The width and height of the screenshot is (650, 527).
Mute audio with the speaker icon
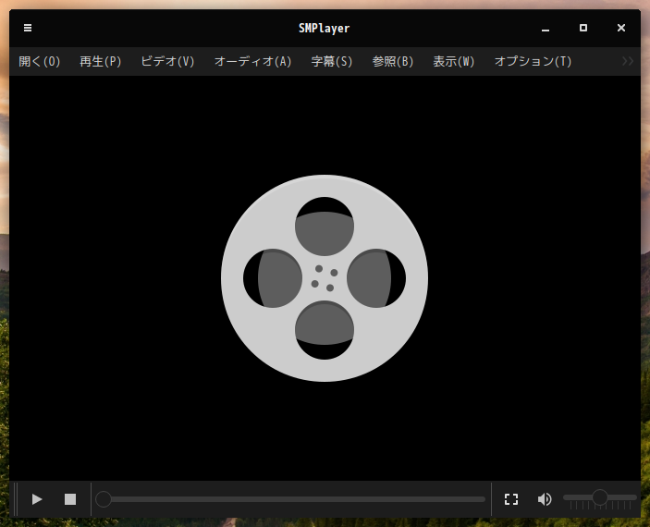(x=545, y=499)
